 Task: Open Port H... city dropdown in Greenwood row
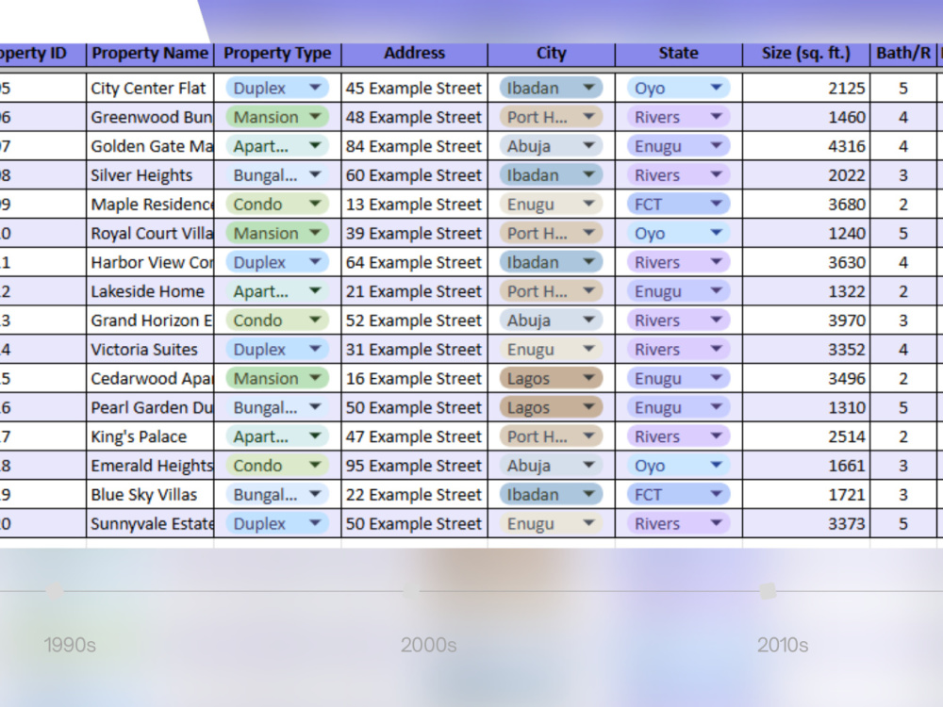[x=551, y=117]
